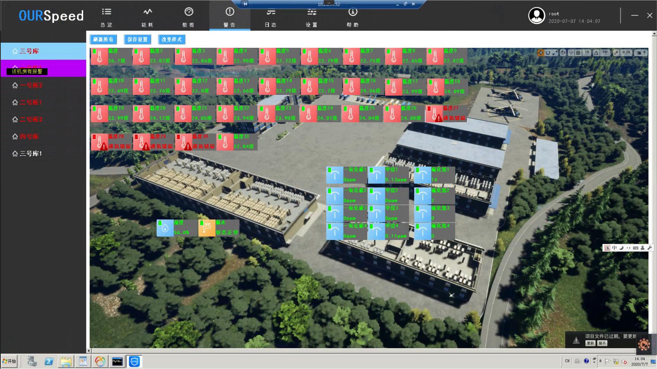
Task: Open the rotation snap 10° dropdown
Action: click(605, 53)
